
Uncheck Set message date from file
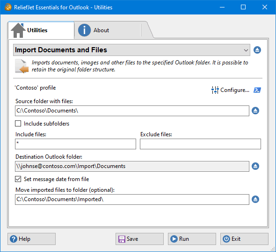18,179
